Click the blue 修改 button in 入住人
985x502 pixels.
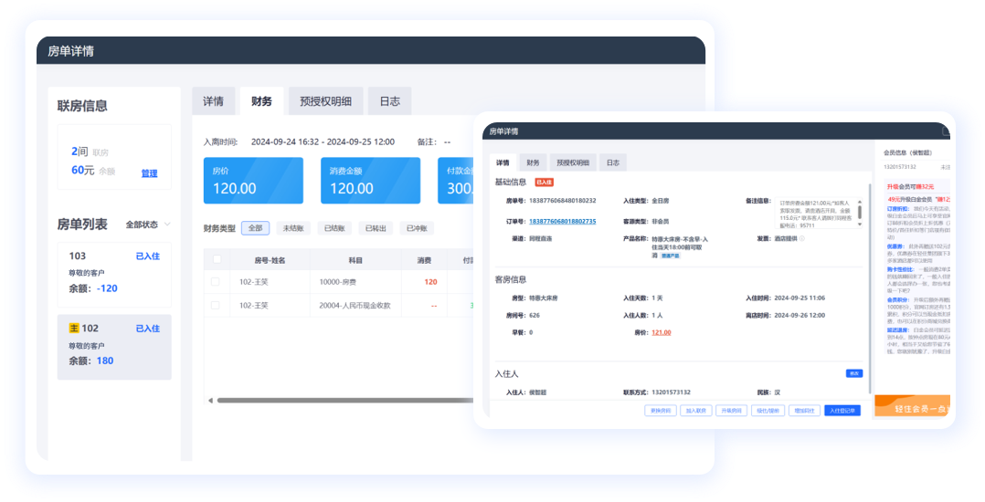(x=854, y=372)
